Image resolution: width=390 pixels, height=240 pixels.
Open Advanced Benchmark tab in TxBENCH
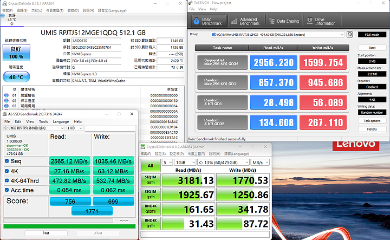click(x=245, y=21)
